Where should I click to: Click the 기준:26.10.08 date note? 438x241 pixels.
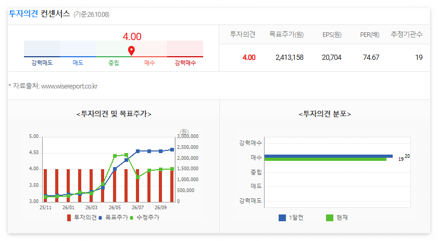91,15
